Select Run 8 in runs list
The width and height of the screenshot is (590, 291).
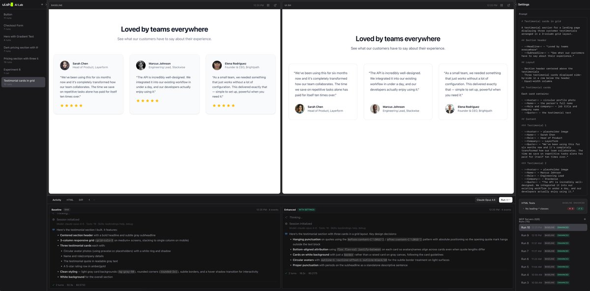point(553,243)
